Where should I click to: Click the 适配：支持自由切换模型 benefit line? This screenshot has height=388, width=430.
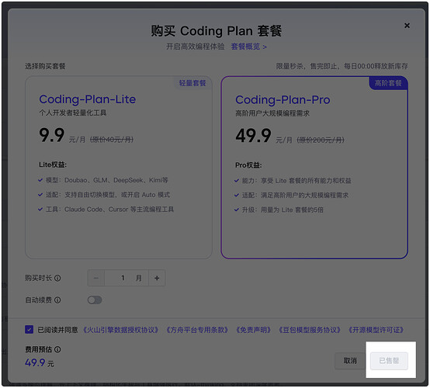(104, 195)
